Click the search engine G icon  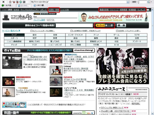(149, 2)
